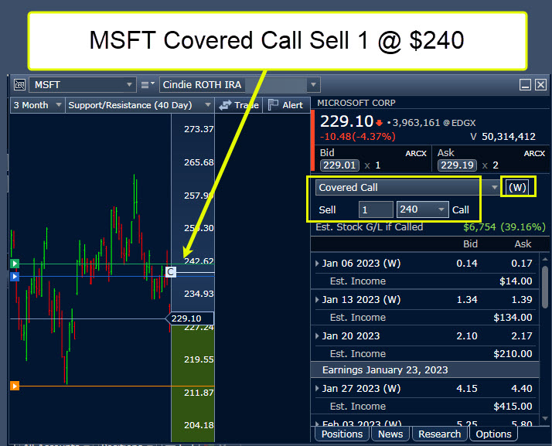Click the Alert flag icon
Viewport: 552px width, 446px height.
pos(272,105)
